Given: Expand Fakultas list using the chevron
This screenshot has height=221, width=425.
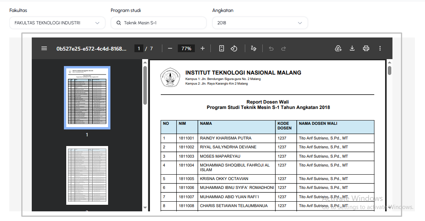Looking at the screenshot, I should (x=97, y=23).
